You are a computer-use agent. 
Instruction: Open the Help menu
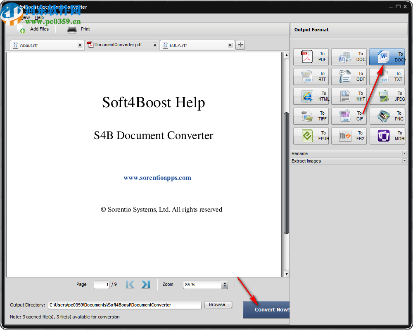(x=39, y=17)
